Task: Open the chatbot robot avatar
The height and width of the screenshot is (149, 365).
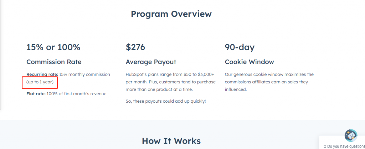Action: pos(351,135)
